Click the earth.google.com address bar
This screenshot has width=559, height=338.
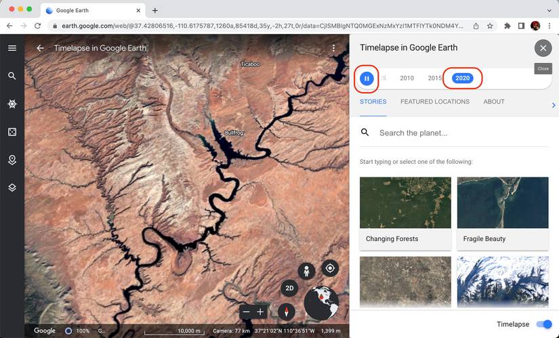click(262, 26)
